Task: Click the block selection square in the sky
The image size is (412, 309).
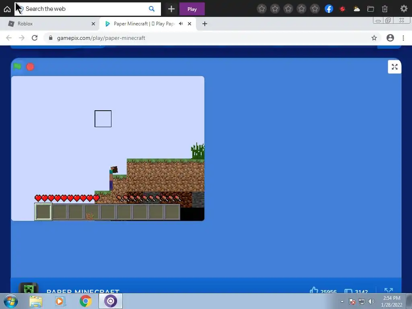Action: coord(103,119)
